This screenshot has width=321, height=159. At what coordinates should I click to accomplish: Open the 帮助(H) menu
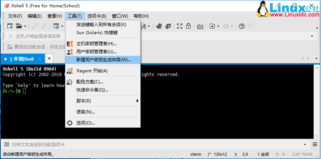pos(141,16)
